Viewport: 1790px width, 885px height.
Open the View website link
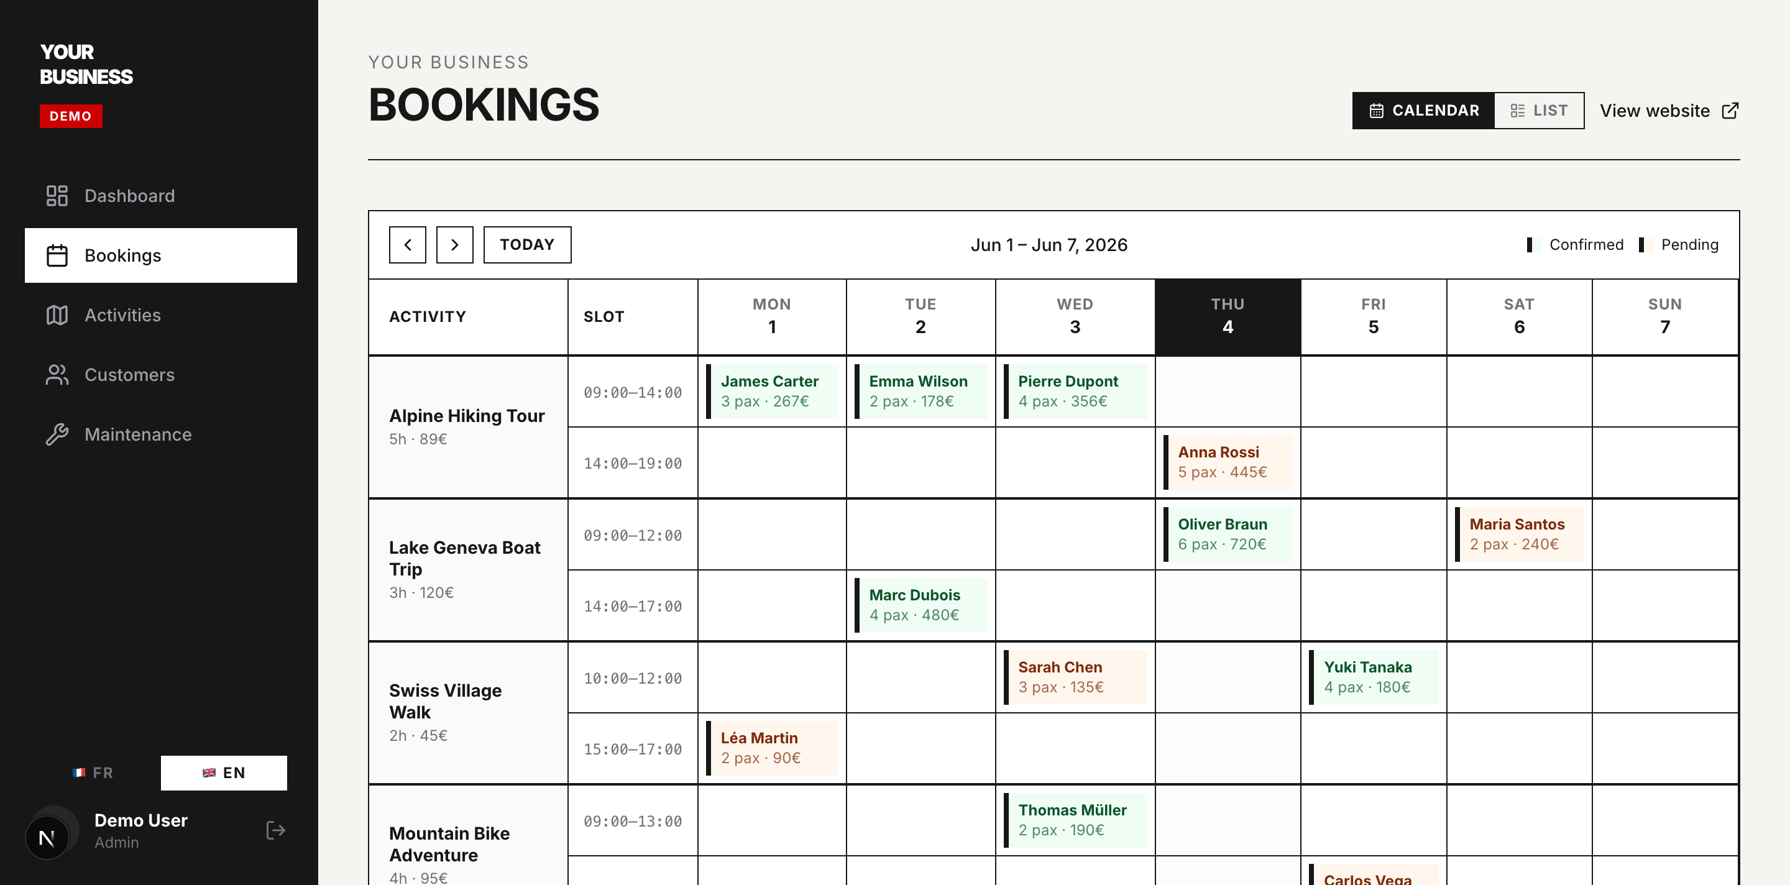click(1669, 111)
